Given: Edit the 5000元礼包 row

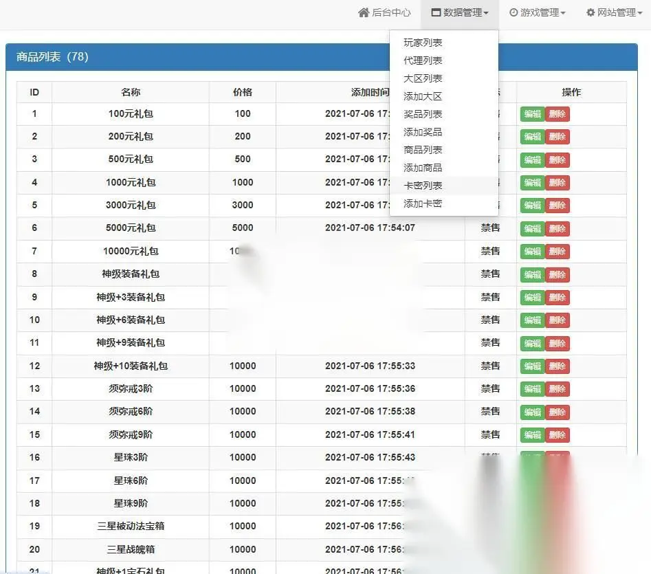Looking at the screenshot, I should click(x=532, y=228).
